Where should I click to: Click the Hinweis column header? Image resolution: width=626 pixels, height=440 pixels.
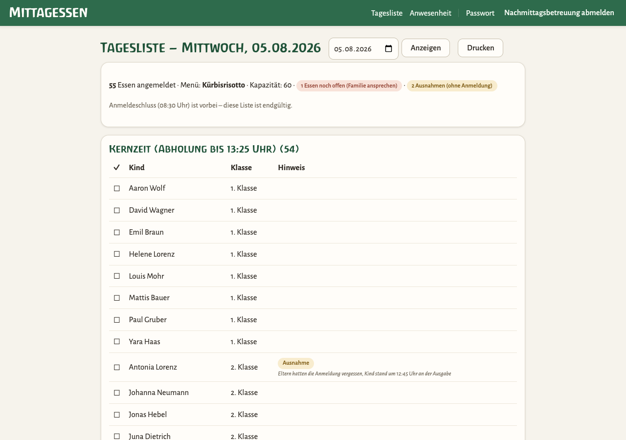click(x=291, y=168)
